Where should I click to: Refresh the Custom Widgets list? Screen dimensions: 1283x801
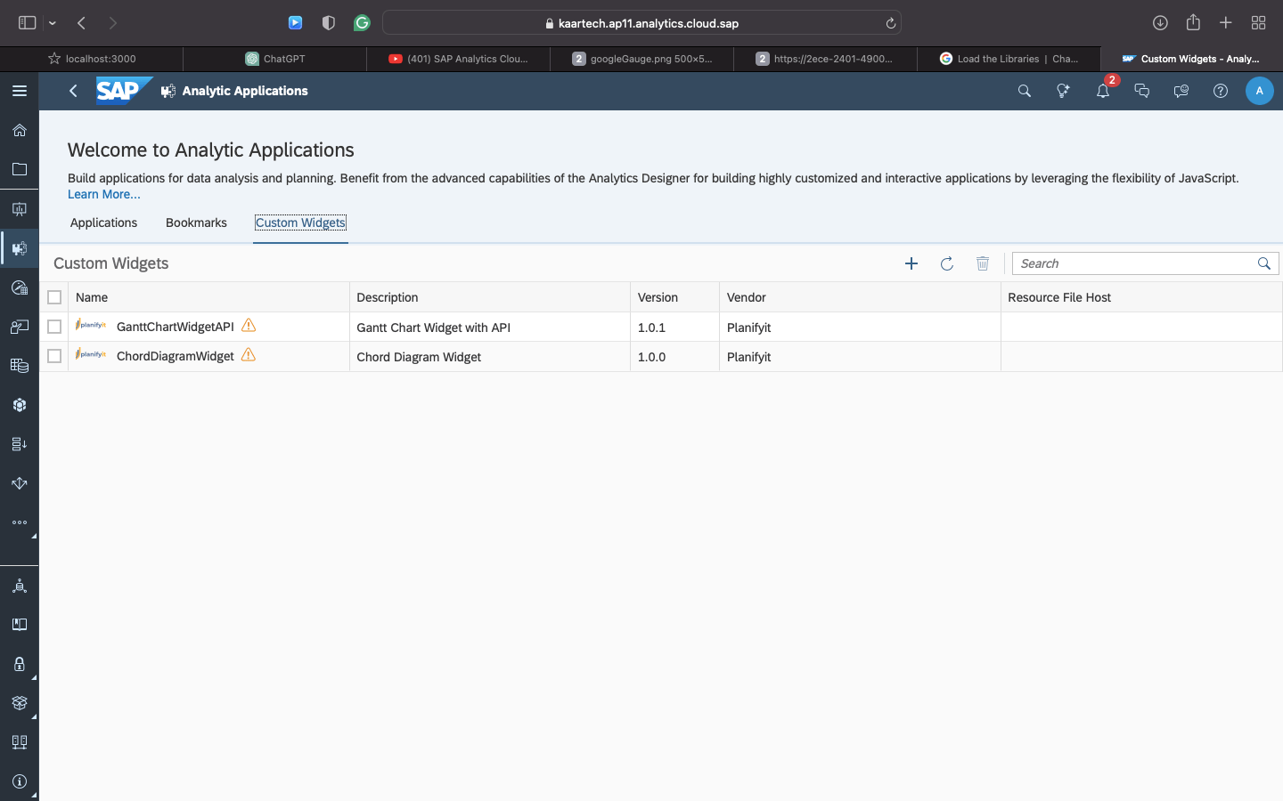947,263
